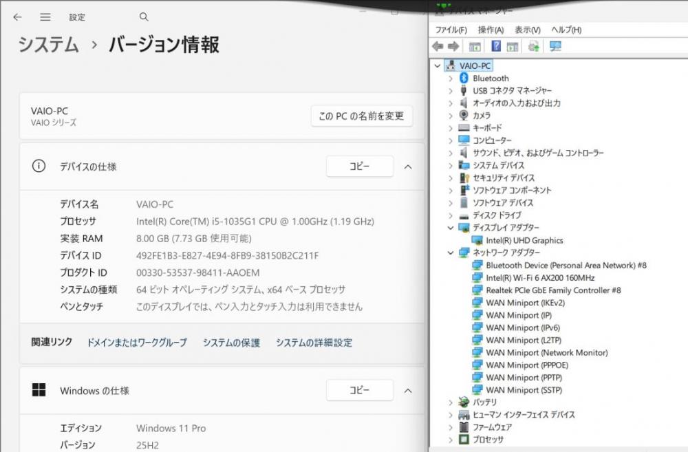Click the action pane toolbar icon
688x452 pixels.
513,47
